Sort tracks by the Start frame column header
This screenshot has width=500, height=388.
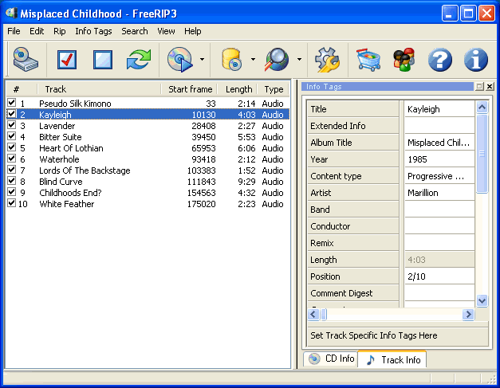190,89
